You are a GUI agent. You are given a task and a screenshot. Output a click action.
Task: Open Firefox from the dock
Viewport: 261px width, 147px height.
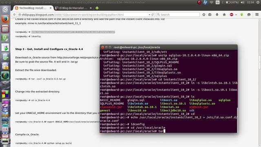5,19
